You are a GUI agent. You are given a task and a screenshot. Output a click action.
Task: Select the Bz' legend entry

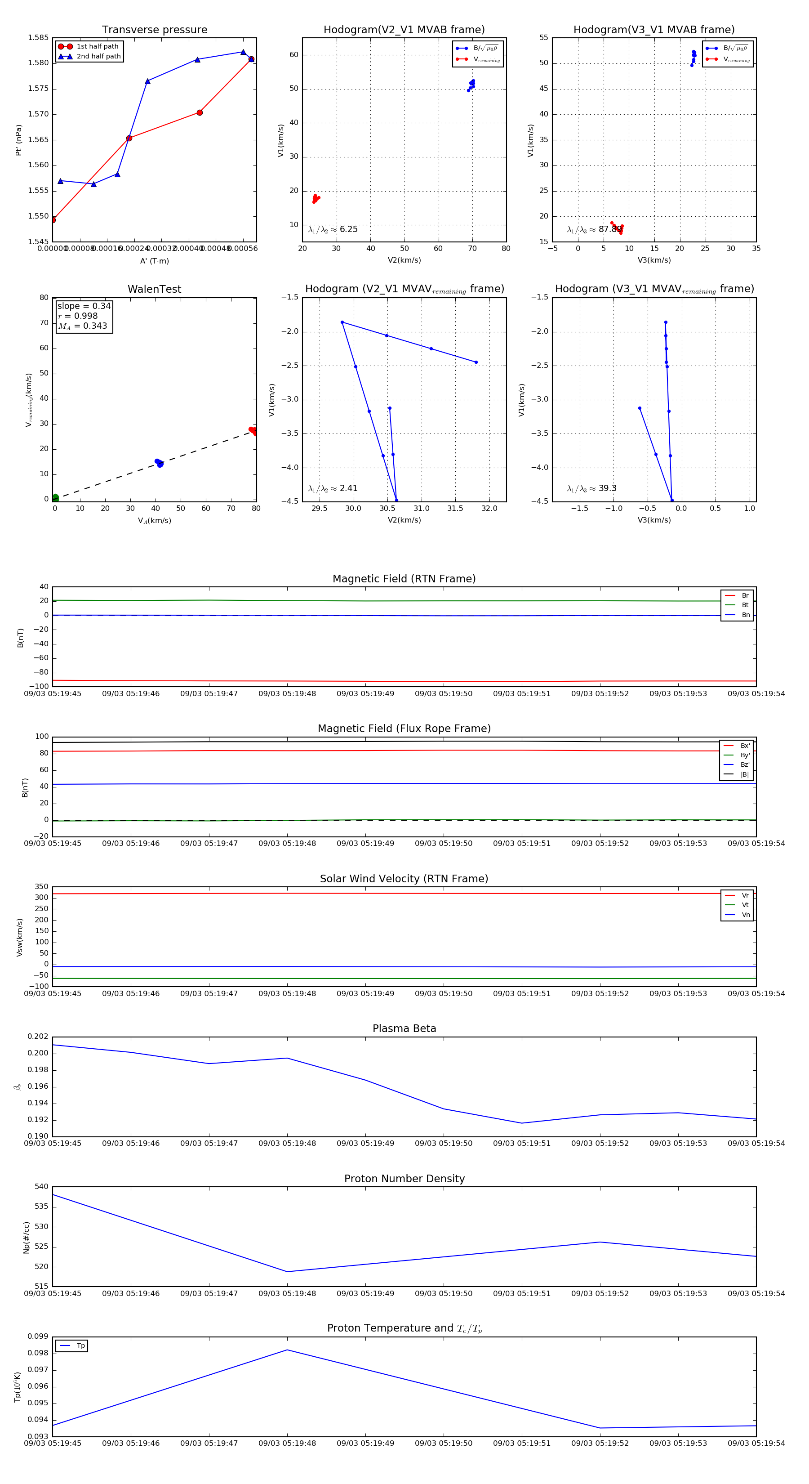(737, 764)
